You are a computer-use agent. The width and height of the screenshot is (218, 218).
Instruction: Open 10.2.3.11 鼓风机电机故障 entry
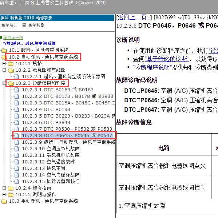coord(51,155)
